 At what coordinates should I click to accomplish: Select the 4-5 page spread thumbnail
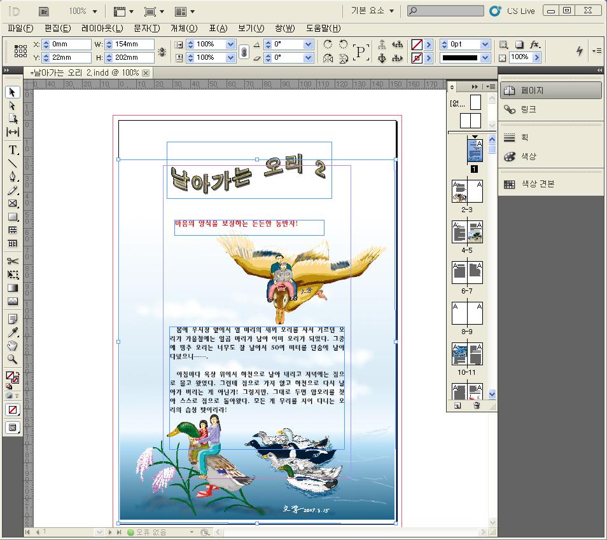(x=467, y=232)
